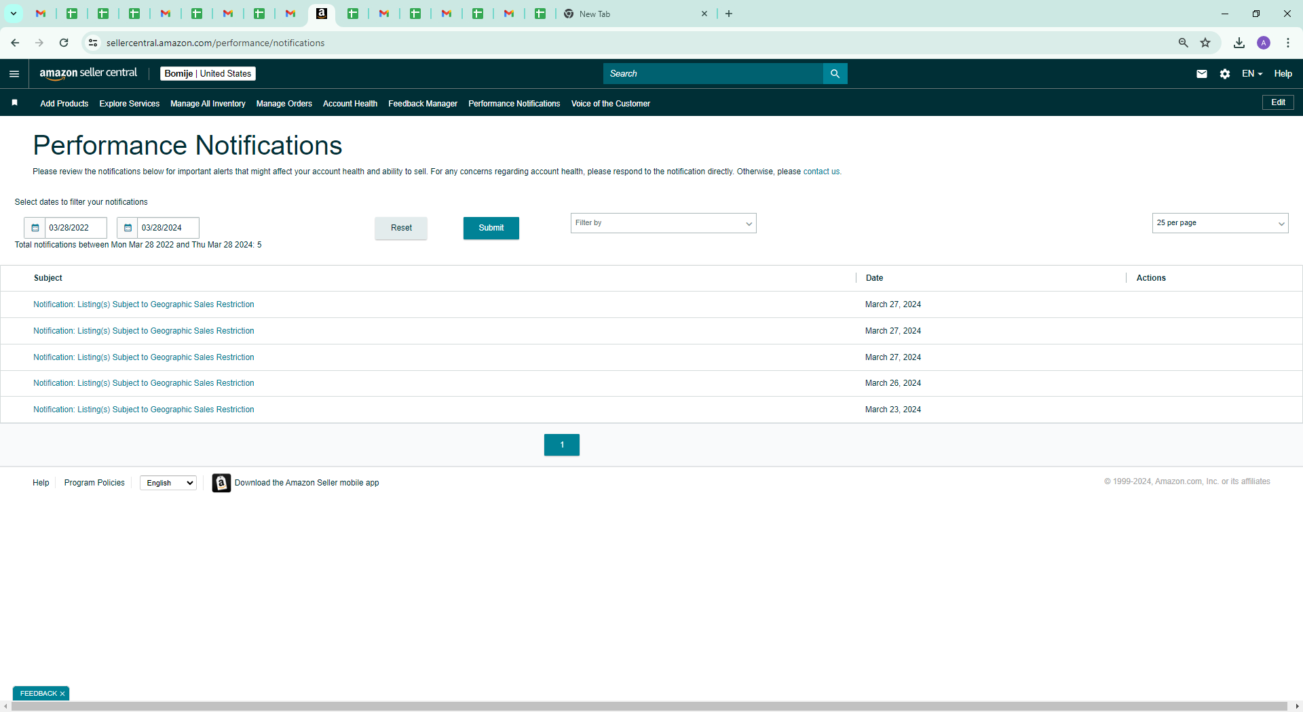The width and height of the screenshot is (1303, 712).
Task: Click the Submit button
Action: click(x=491, y=228)
